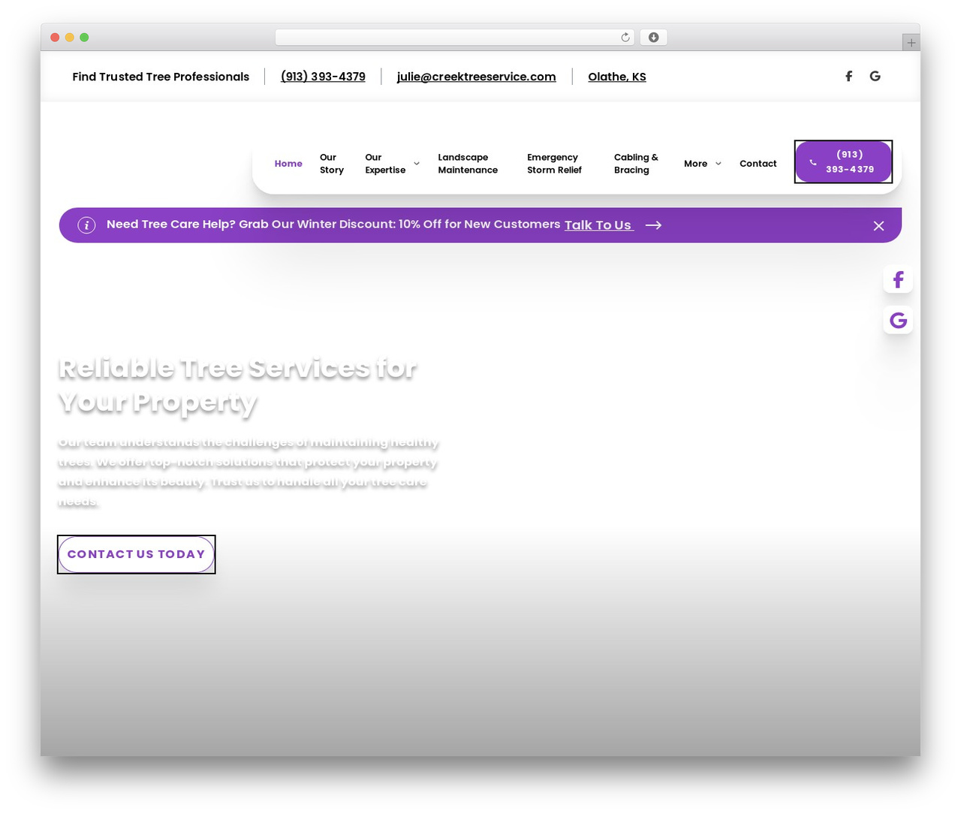This screenshot has height=814, width=961.
Task: Click the julie@creektreeservice.com email link
Action: pyautogui.click(x=476, y=77)
